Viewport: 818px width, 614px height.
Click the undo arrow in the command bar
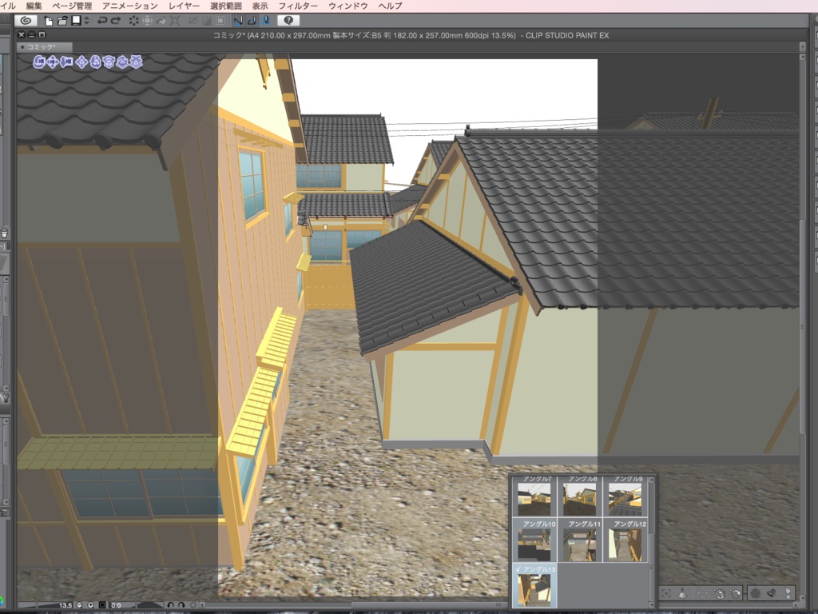(102, 22)
